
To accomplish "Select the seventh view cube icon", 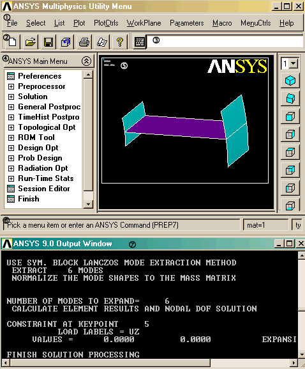I will [290, 188].
